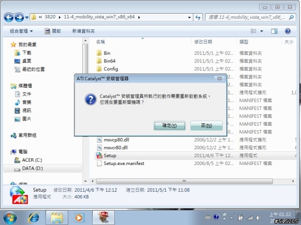The image size is (301, 225).
Task: Click the search magnifier icon
Action: point(291,17)
